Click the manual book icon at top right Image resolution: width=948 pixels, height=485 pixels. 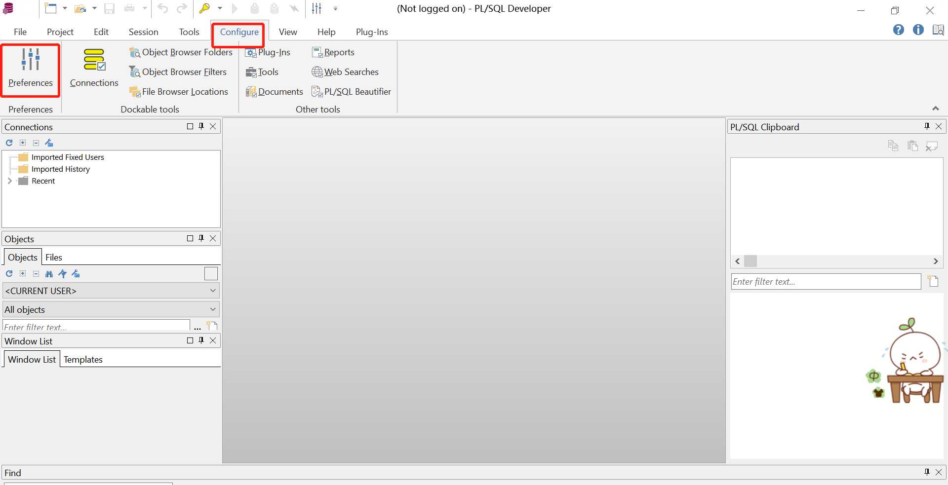coord(938,30)
